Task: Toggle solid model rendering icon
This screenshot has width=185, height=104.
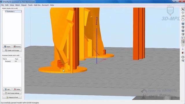Action: [x=183, y=42]
